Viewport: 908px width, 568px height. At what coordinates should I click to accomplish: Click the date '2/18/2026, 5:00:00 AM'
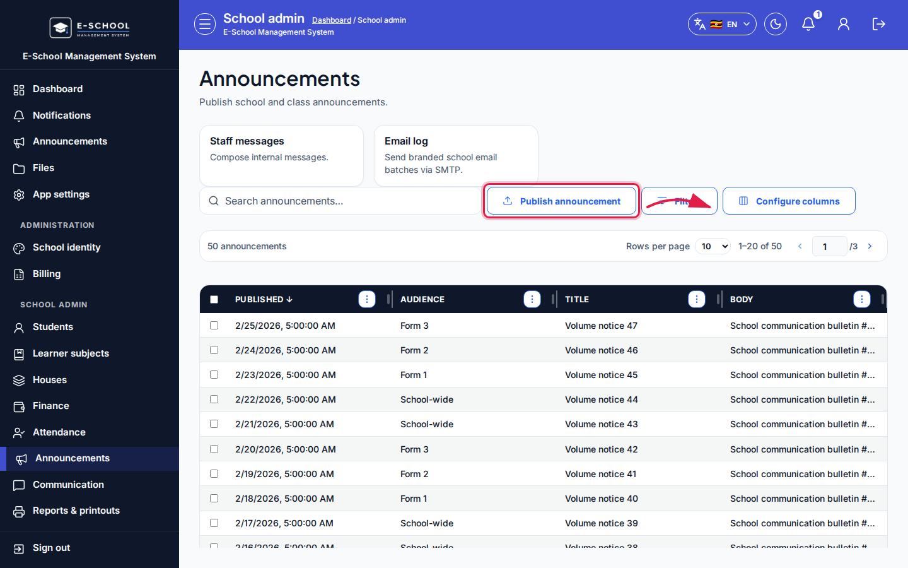point(284,499)
